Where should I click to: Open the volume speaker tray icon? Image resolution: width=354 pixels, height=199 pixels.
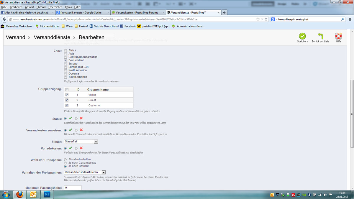point(325,195)
